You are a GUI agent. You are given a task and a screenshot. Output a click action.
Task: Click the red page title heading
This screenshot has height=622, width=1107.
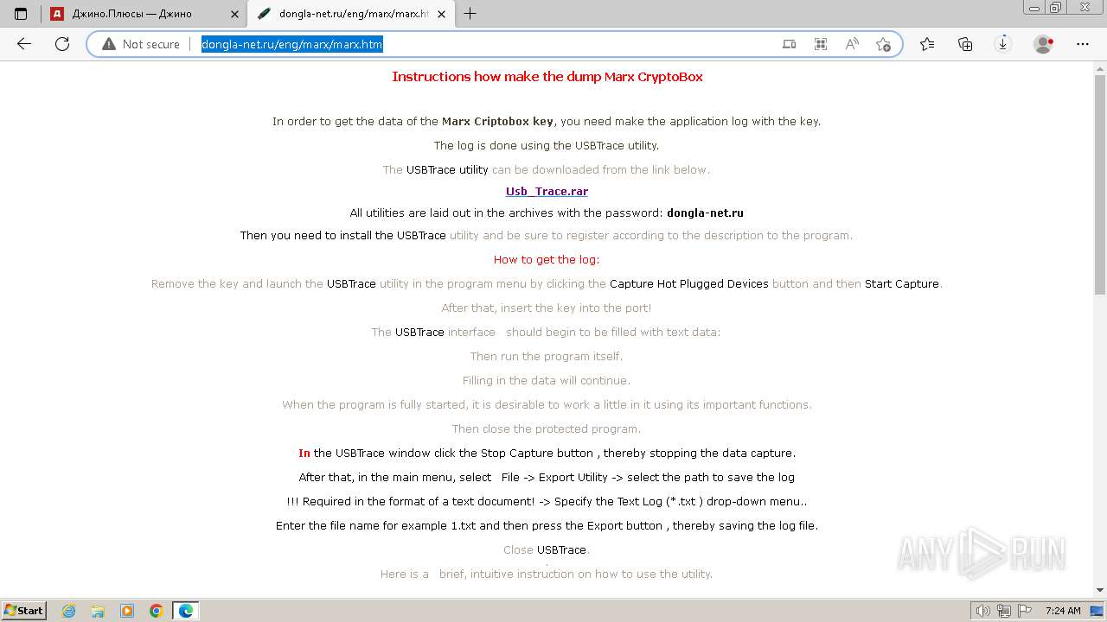click(x=547, y=76)
